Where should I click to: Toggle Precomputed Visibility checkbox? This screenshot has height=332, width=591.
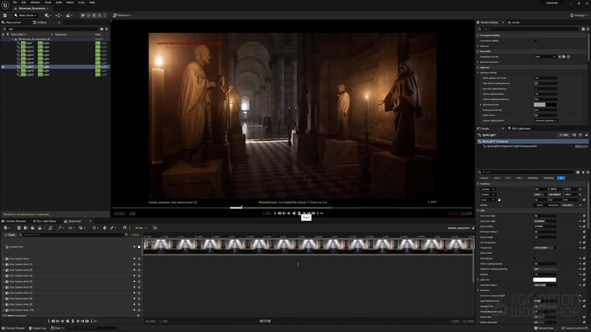pos(535,40)
